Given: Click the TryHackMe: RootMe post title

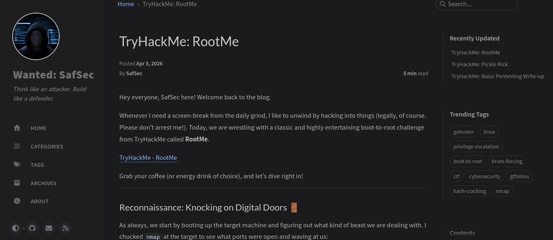Looking at the screenshot, I should 179,41.
